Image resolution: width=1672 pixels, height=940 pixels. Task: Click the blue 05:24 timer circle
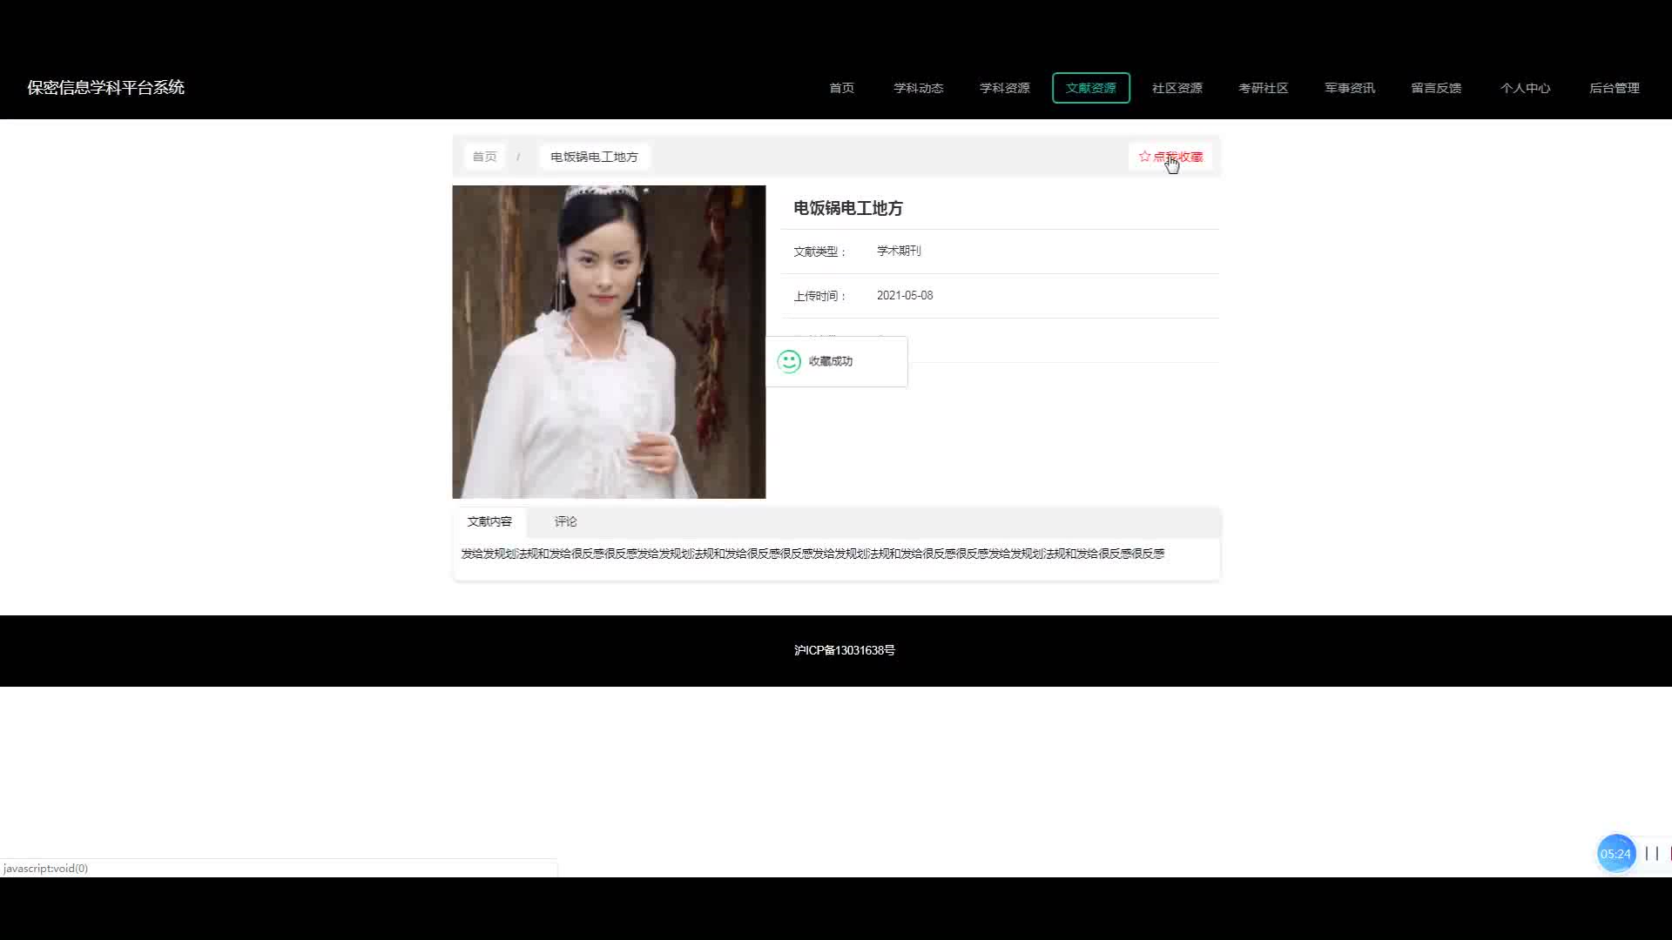click(1615, 854)
